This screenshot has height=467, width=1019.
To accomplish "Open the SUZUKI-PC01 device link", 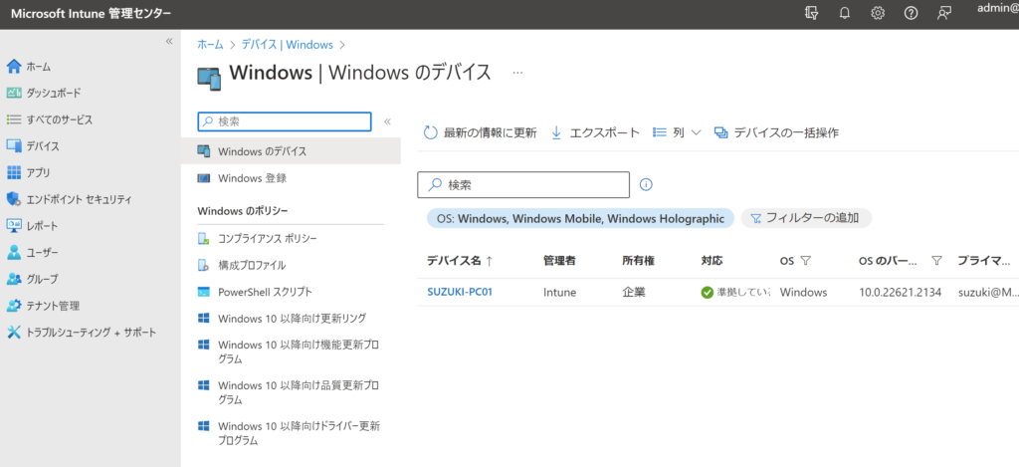I will (x=460, y=293).
